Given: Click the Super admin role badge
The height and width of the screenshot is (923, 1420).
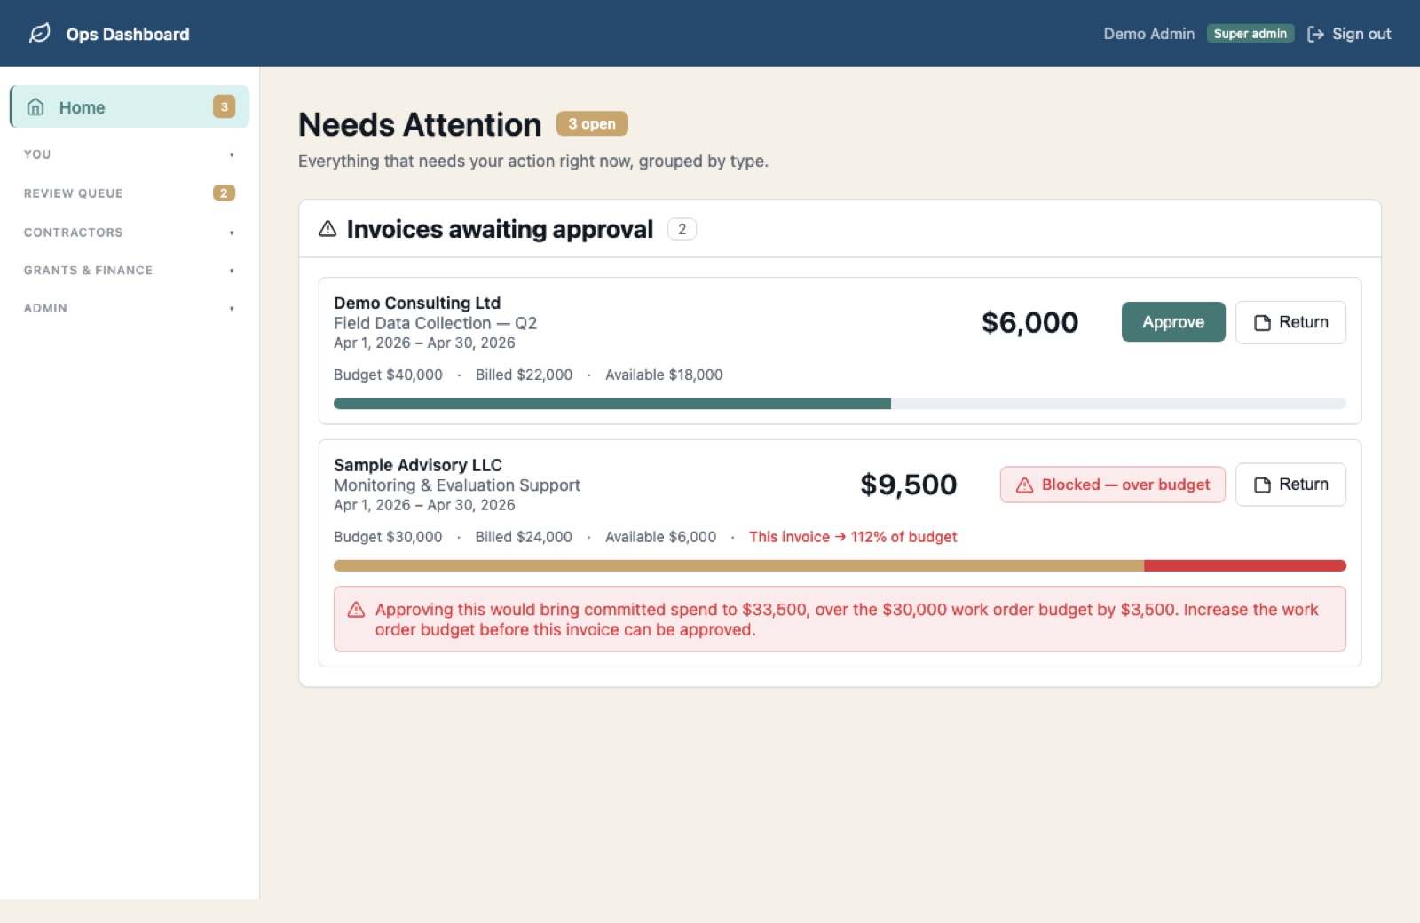Looking at the screenshot, I should 1250,34.
